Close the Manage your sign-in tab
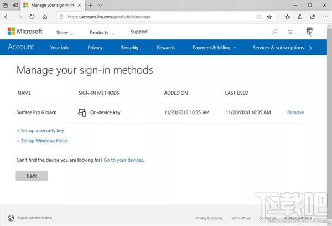The width and height of the screenshot is (332, 226). pyautogui.click(x=79, y=6)
